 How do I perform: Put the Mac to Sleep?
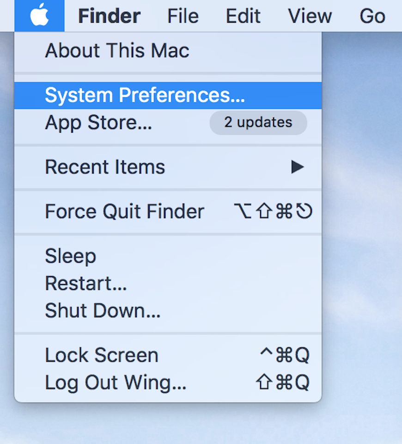tap(70, 255)
